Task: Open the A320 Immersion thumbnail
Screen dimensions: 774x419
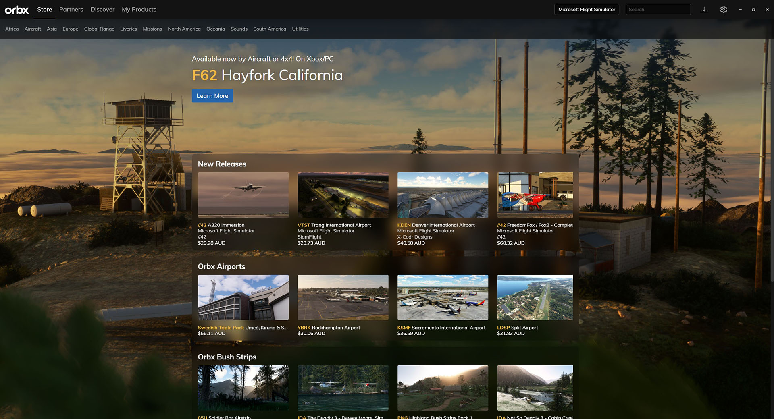Action: [243, 195]
